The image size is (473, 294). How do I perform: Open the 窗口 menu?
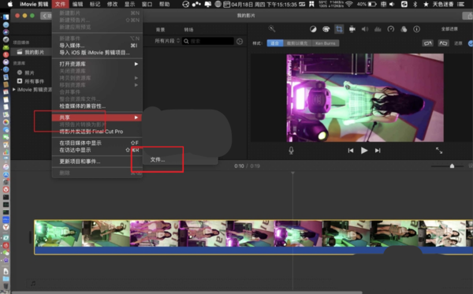pos(147,4)
